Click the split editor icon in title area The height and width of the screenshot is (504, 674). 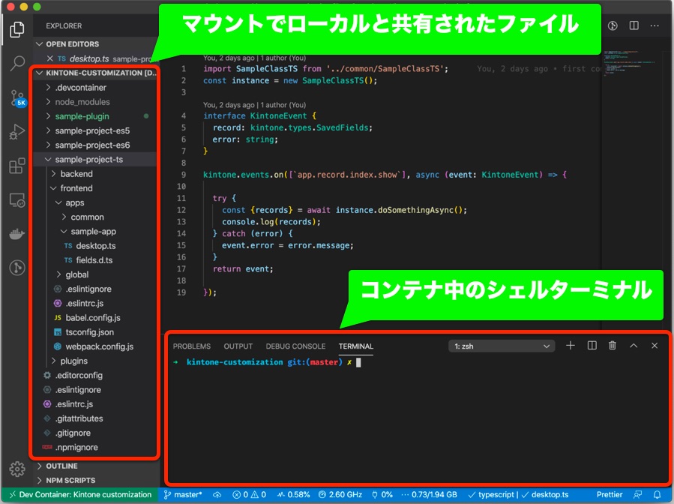[634, 25]
